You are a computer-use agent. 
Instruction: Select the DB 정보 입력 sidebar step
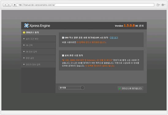click(38, 52)
